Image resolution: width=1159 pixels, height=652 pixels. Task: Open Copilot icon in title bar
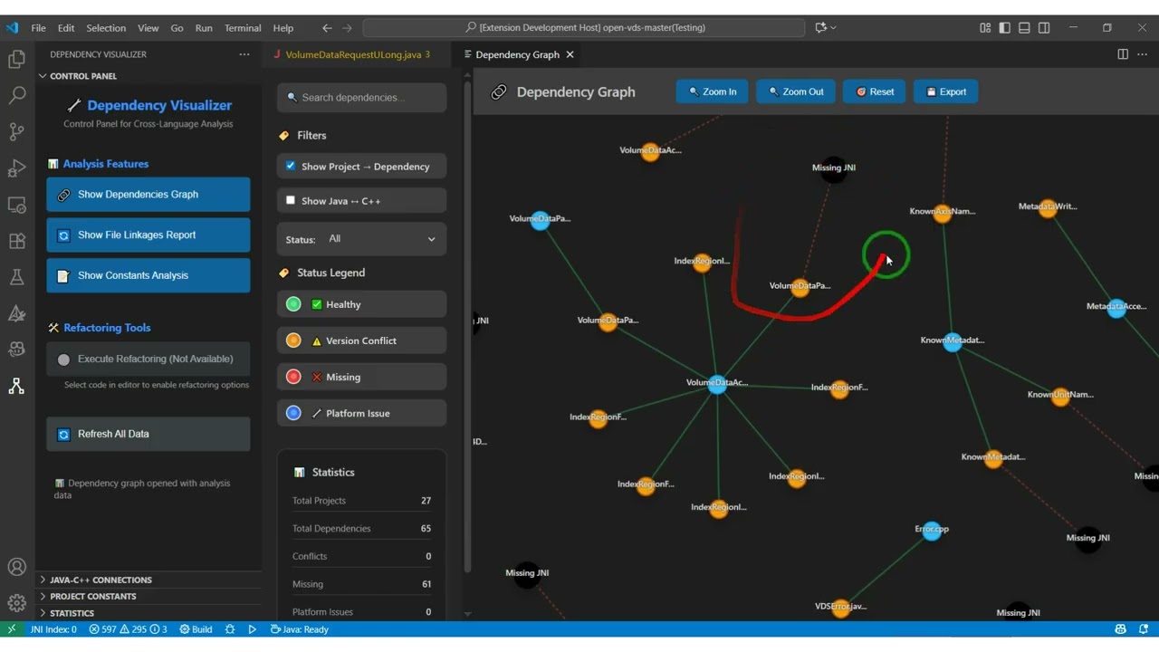point(820,28)
